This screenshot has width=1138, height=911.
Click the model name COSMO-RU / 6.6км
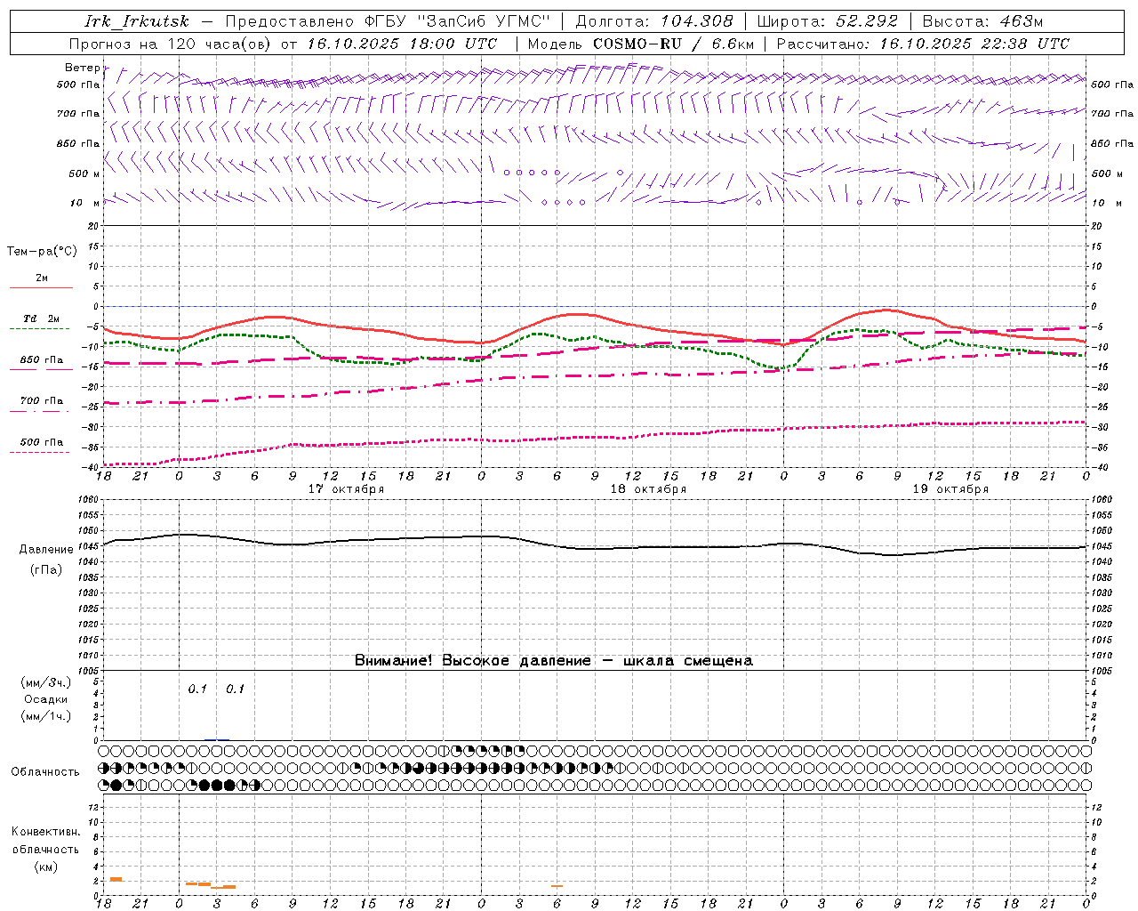673,44
